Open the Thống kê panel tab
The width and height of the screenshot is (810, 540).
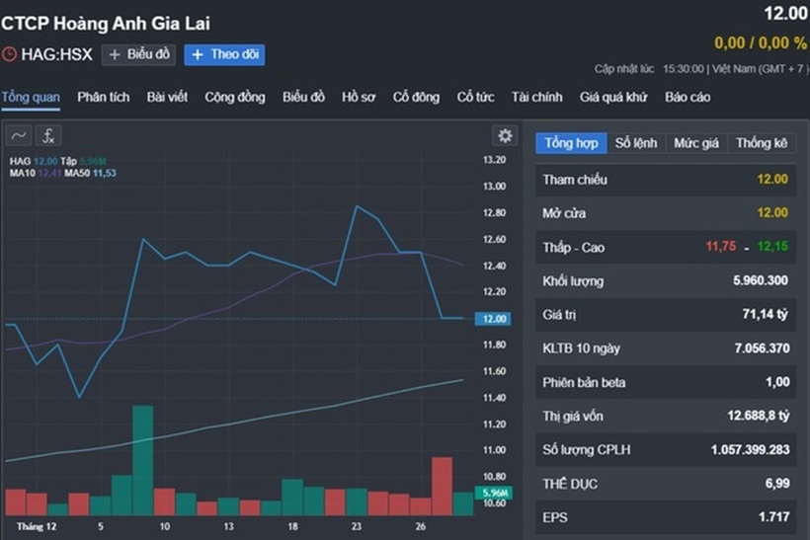(x=761, y=143)
